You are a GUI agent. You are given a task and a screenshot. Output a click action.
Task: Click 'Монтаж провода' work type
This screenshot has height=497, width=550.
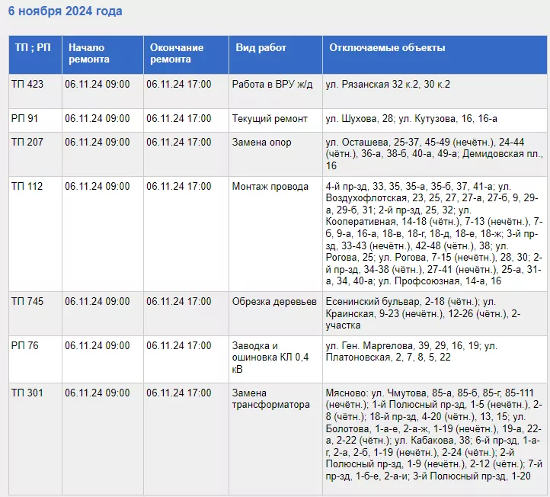pyautogui.click(x=270, y=186)
